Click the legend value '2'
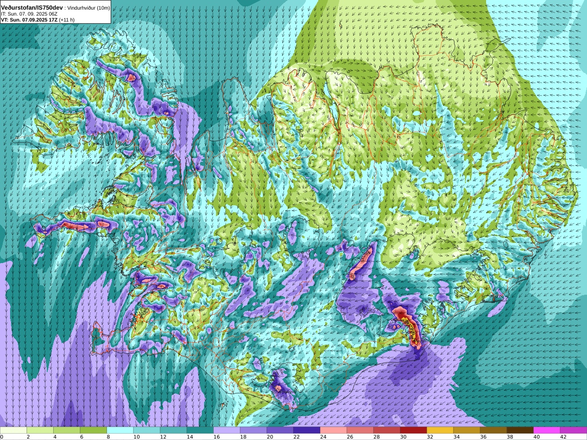Viewport: 587px width, 440px height. tap(28, 437)
